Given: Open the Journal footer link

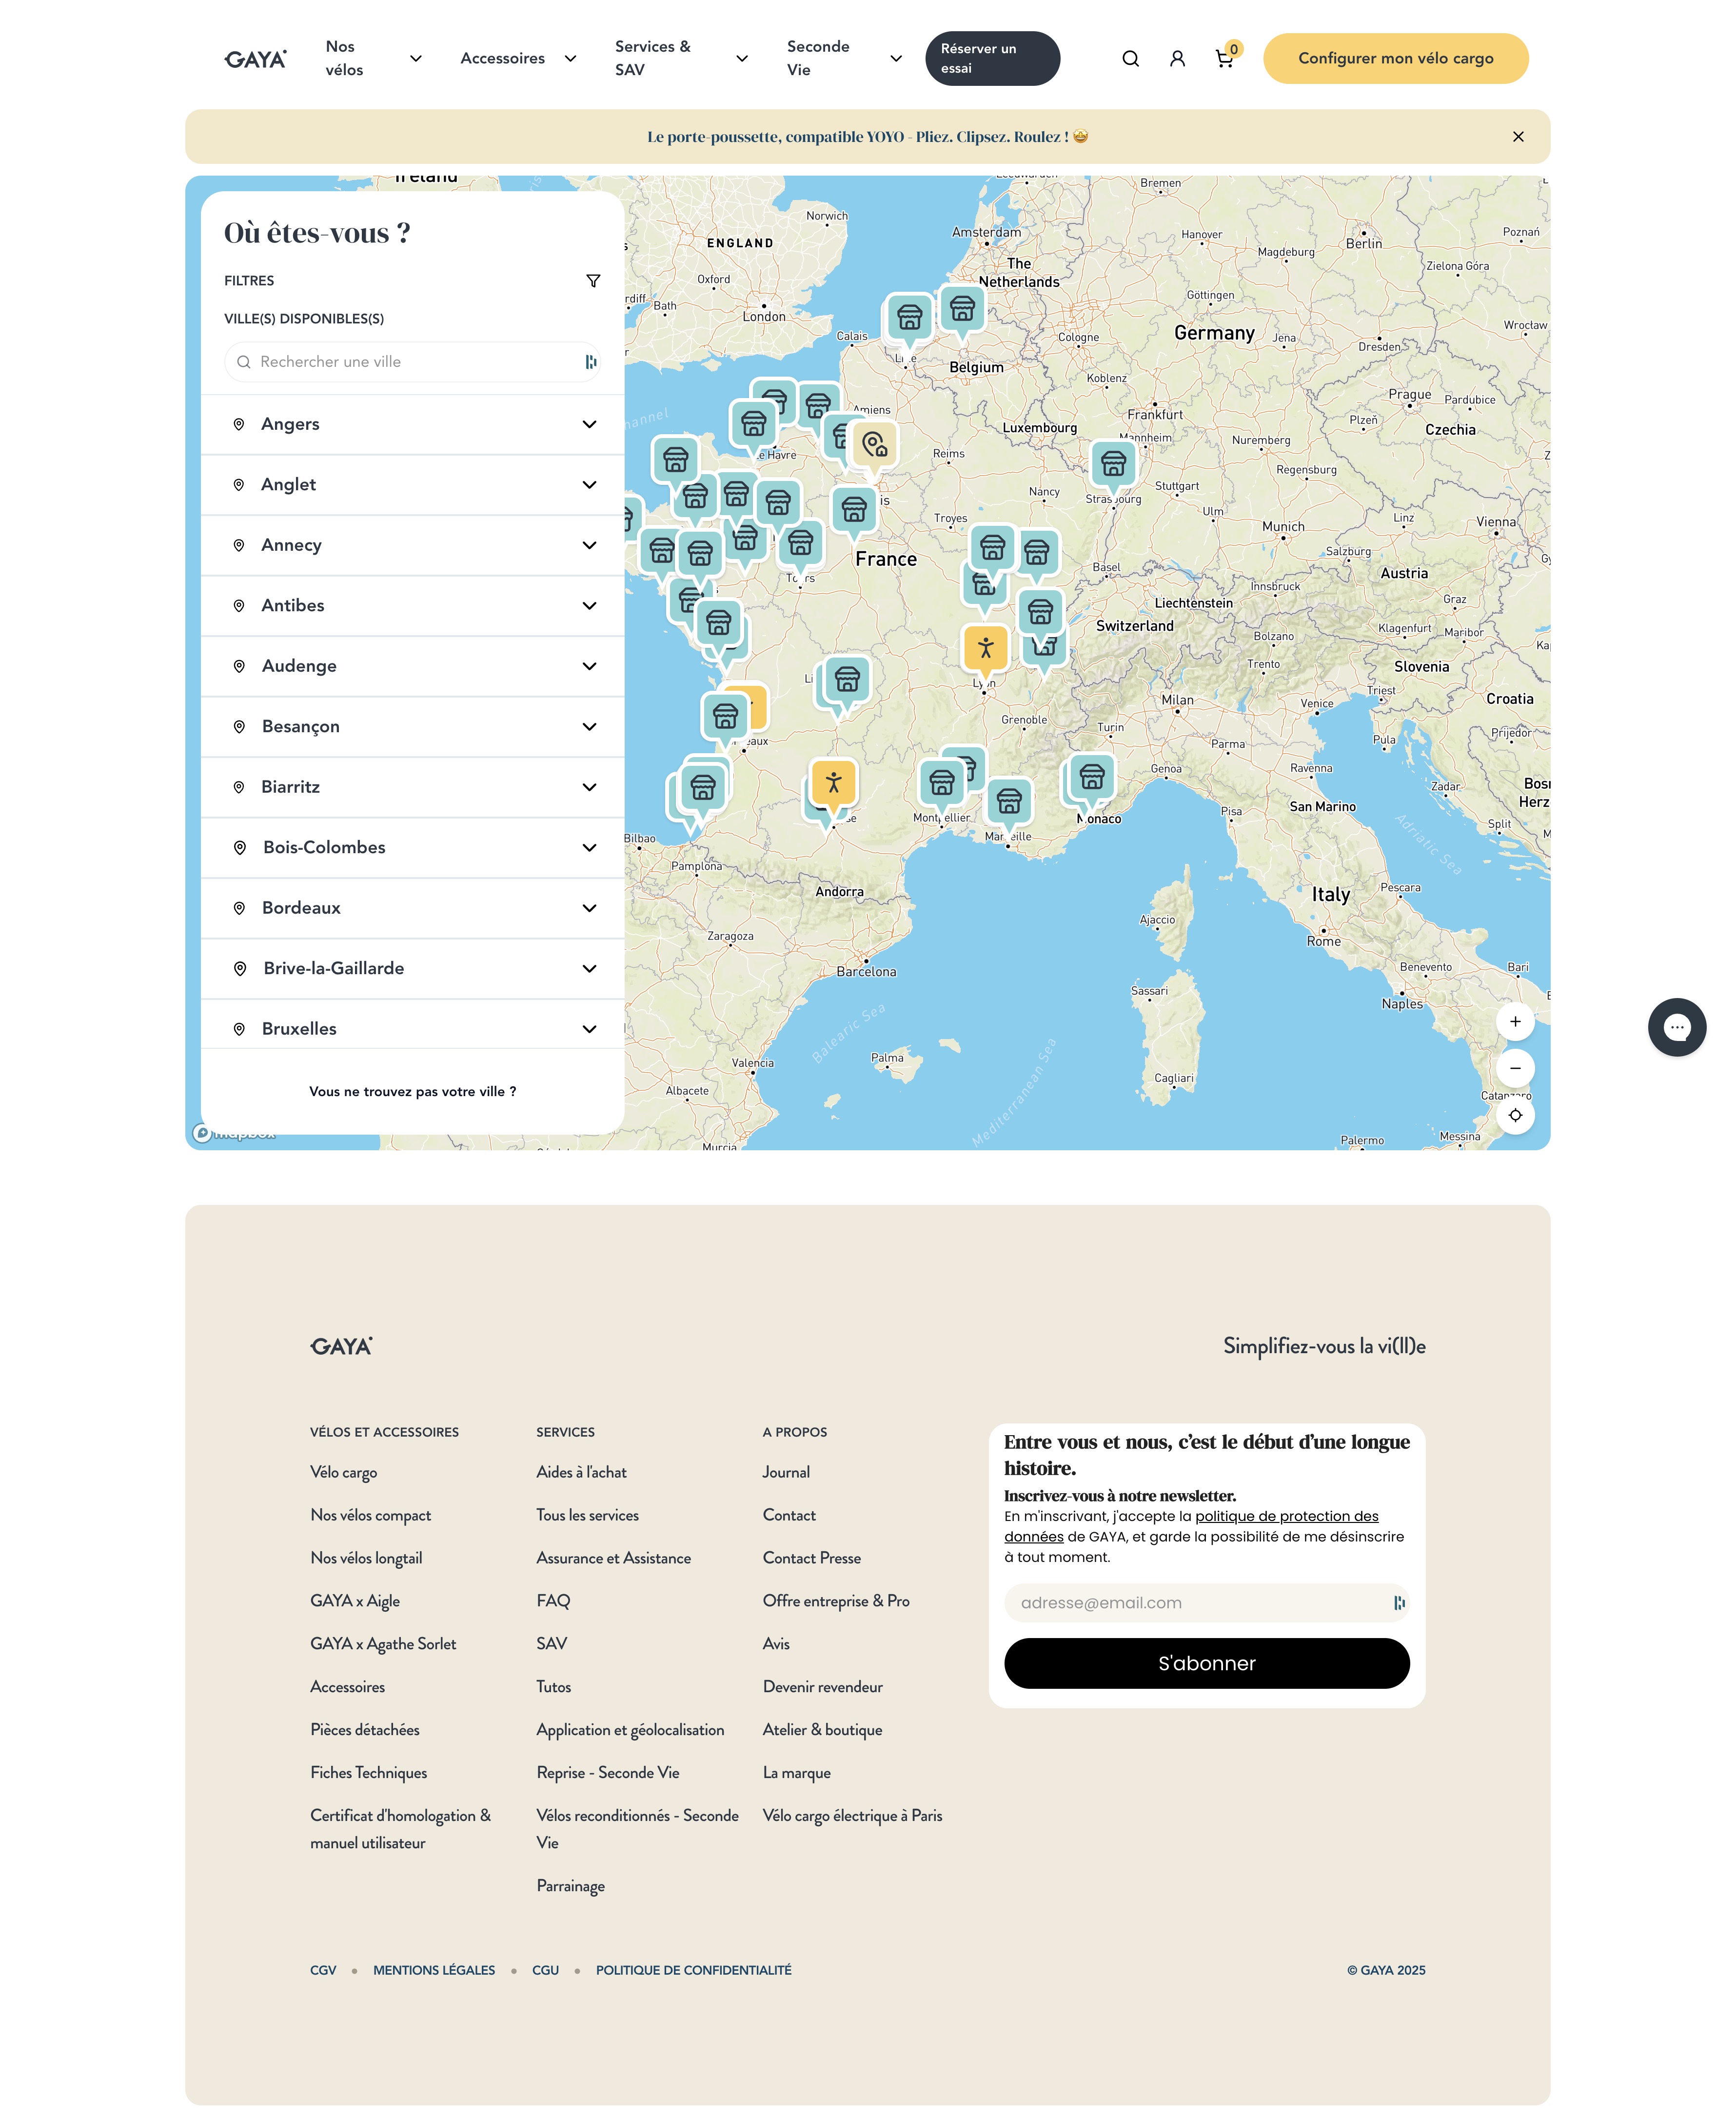Looking at the screenshot, I should coord(786,1473).
